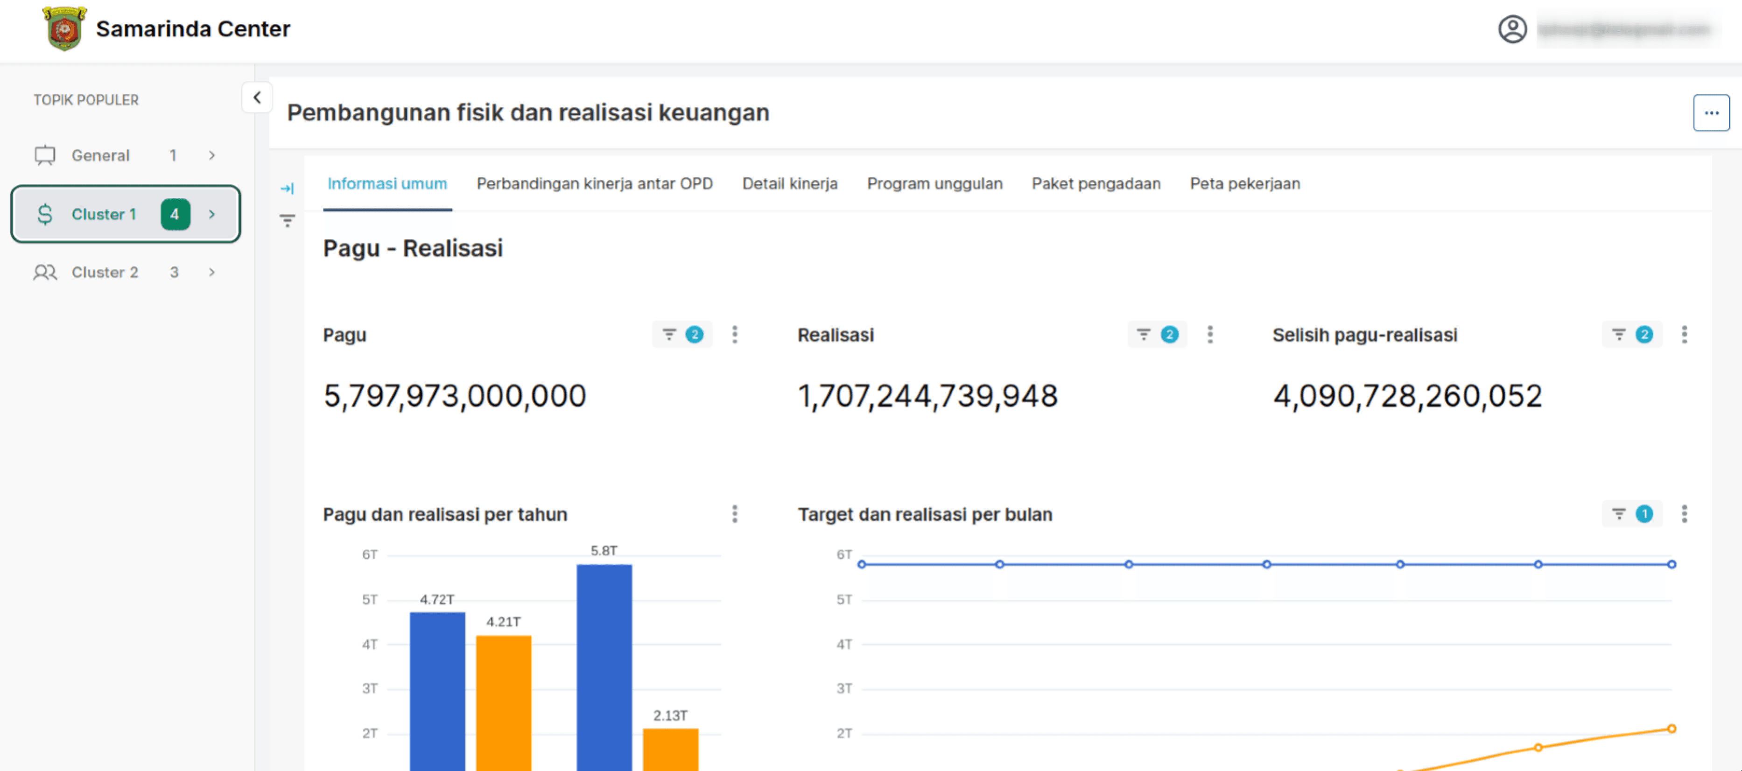Click the Cluster 2 people icon
The height and width of the screenshot is (771, 1742).
pyautogui.click(x=45, y=273)
